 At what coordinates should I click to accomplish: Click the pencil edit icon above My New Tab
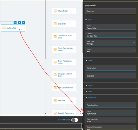[x=15, y=23]
